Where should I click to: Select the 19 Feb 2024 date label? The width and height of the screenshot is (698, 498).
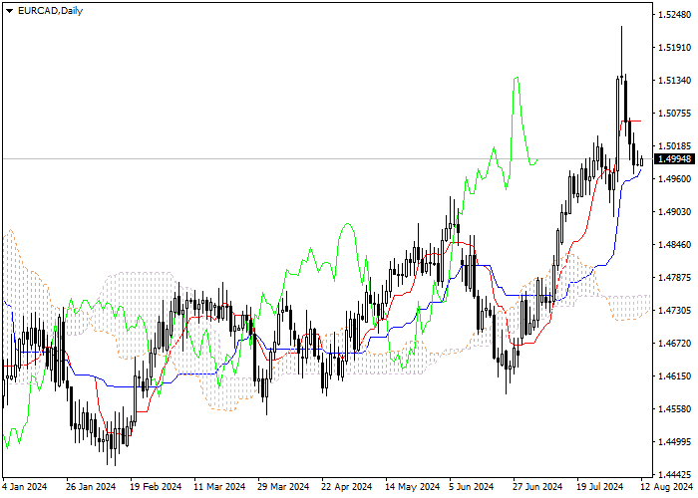point(156,487)
